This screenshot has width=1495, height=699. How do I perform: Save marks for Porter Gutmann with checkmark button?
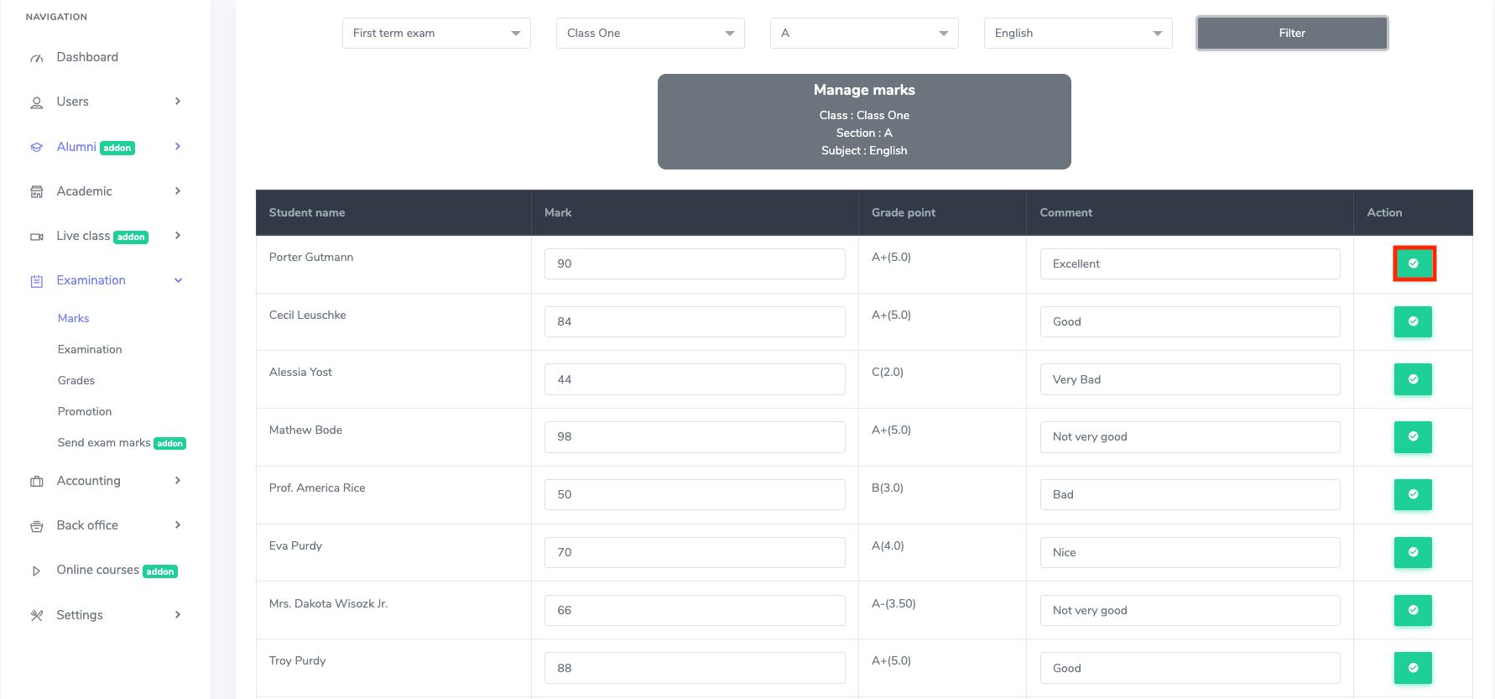coord(1414,263)
